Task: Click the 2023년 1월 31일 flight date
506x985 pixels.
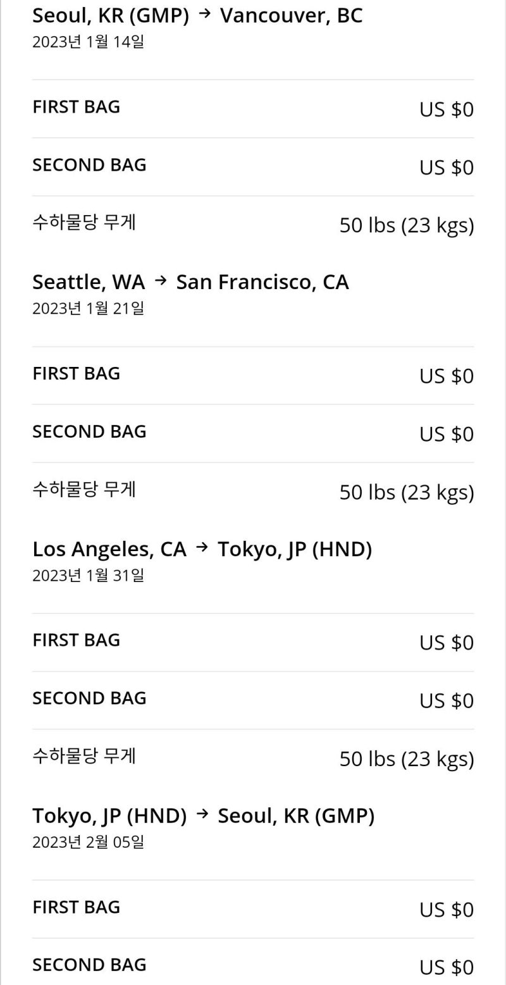Action: pyautogui.click(x=88, y=576)
